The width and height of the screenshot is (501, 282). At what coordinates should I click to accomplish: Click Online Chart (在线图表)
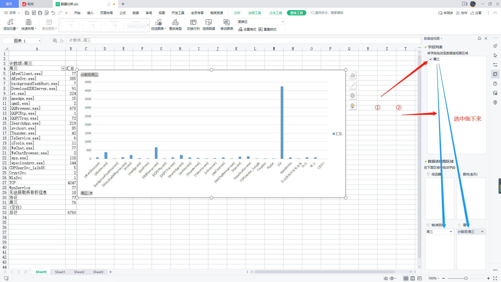(x=158, y=25)
